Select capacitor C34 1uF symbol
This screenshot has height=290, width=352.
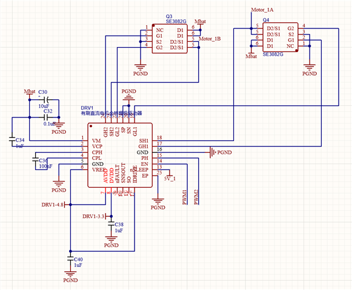point(12,139)
